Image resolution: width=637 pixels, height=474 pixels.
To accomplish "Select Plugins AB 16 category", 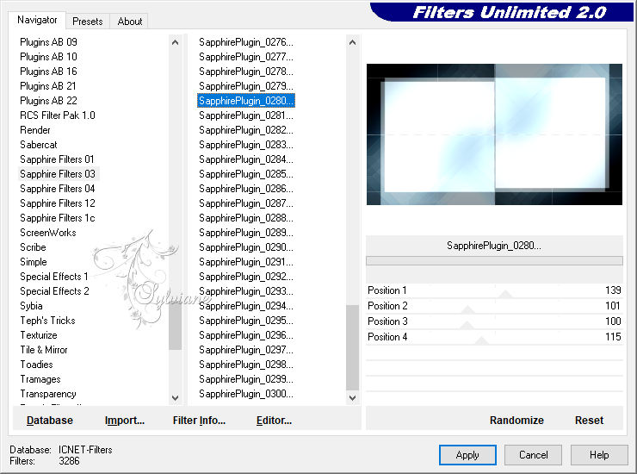I will [48, 72].
